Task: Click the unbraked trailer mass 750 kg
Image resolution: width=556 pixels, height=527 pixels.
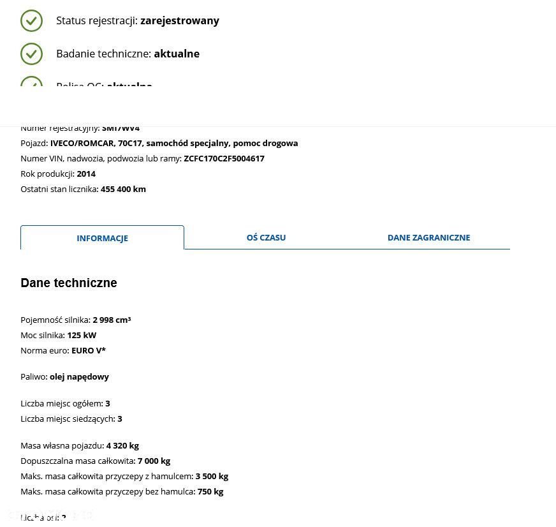Action: pyautogui.click(x=210, y=491)
